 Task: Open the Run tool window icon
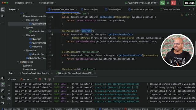(x=3, y=84)
